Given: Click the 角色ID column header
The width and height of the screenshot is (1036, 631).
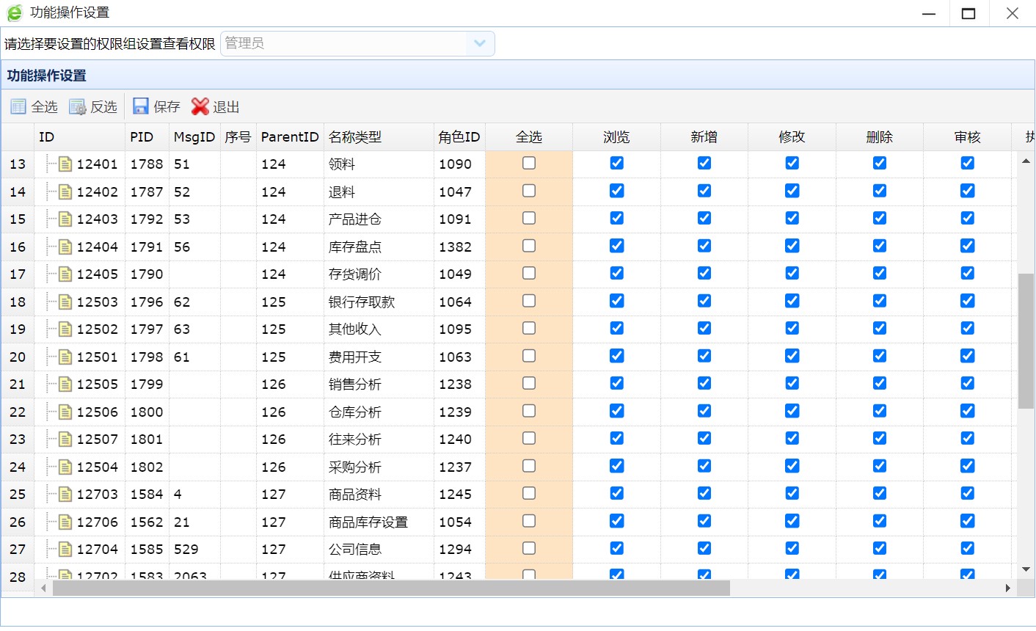Looking at the screenshot, I should 459,137.
